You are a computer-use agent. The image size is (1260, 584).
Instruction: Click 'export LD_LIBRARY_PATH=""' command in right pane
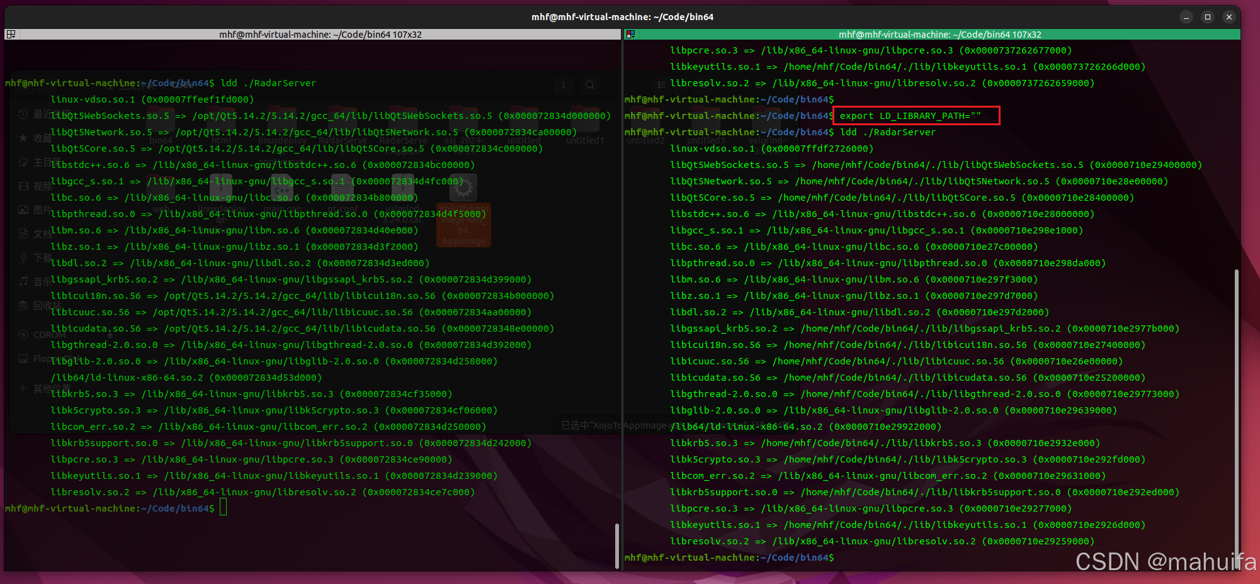click(x=910, y=116)
